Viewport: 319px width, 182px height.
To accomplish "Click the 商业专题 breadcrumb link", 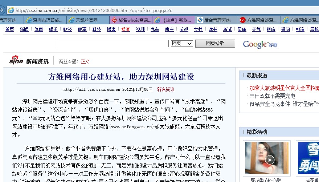I will point(68,61).
